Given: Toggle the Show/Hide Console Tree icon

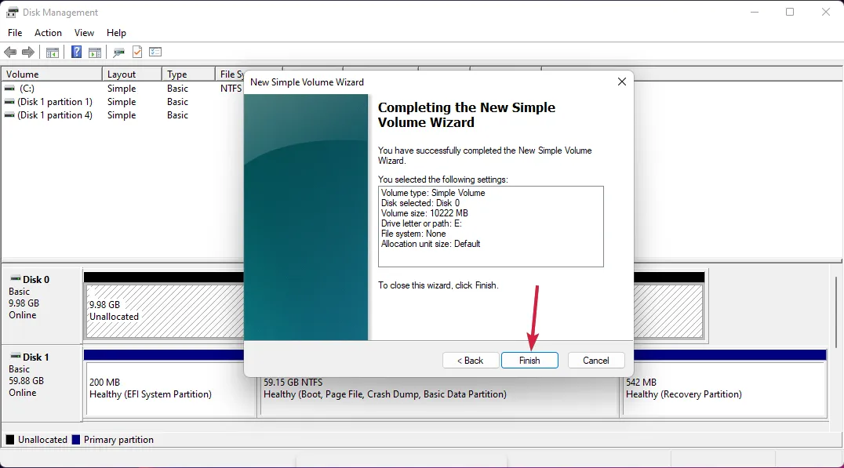Looking at the screenshot, I should 53,53.
